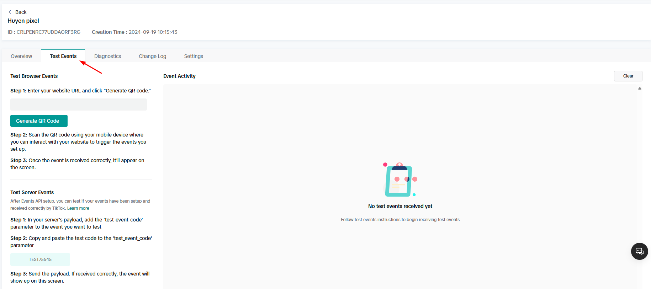Click the Huyen pixel title

tap(23, 21)
